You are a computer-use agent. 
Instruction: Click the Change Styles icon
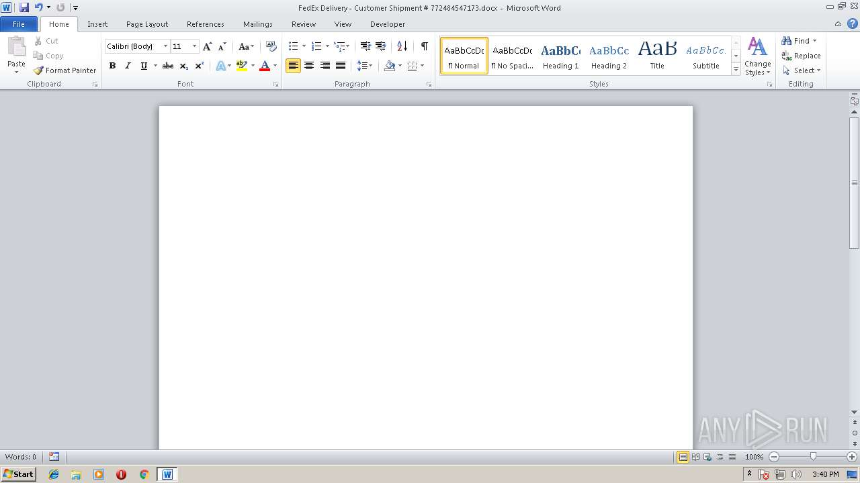point(757,56)
